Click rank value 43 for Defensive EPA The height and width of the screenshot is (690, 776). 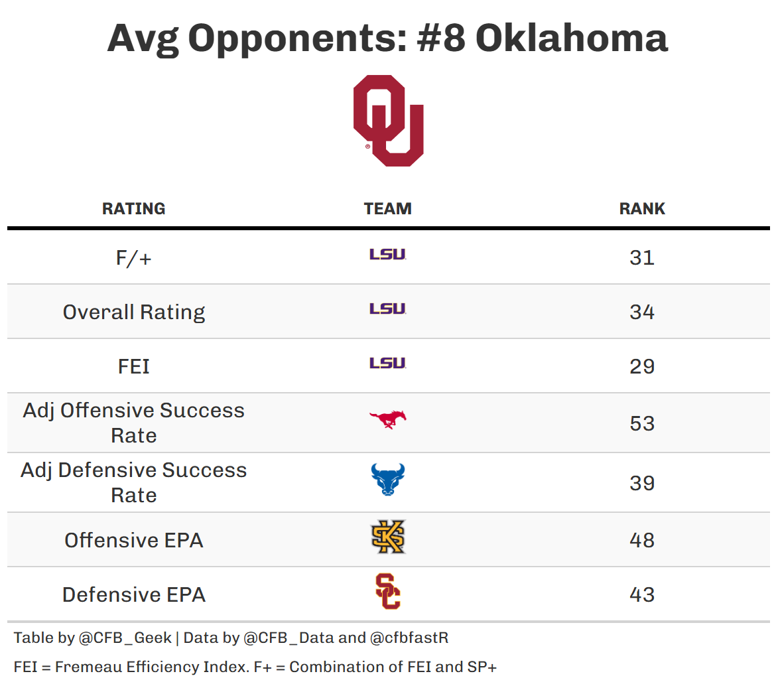[642, 595]
